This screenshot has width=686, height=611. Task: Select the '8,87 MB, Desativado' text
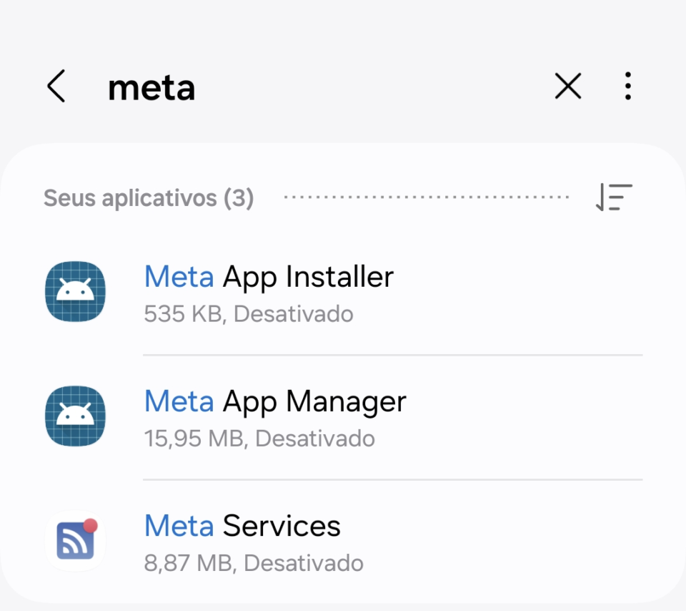[254, 563]
